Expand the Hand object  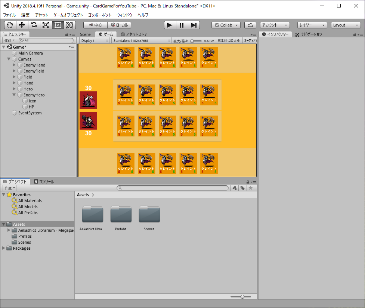(14, 83)
